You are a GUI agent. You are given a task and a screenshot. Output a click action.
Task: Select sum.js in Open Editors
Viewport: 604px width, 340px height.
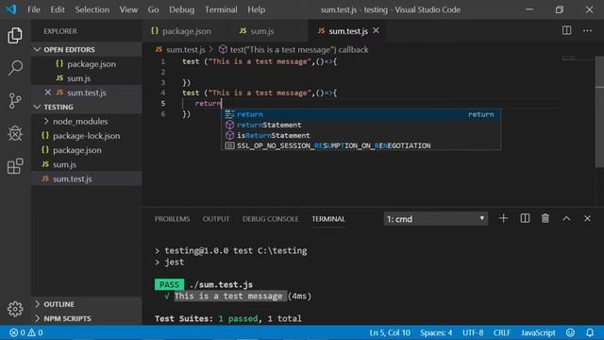coord(87,78)
